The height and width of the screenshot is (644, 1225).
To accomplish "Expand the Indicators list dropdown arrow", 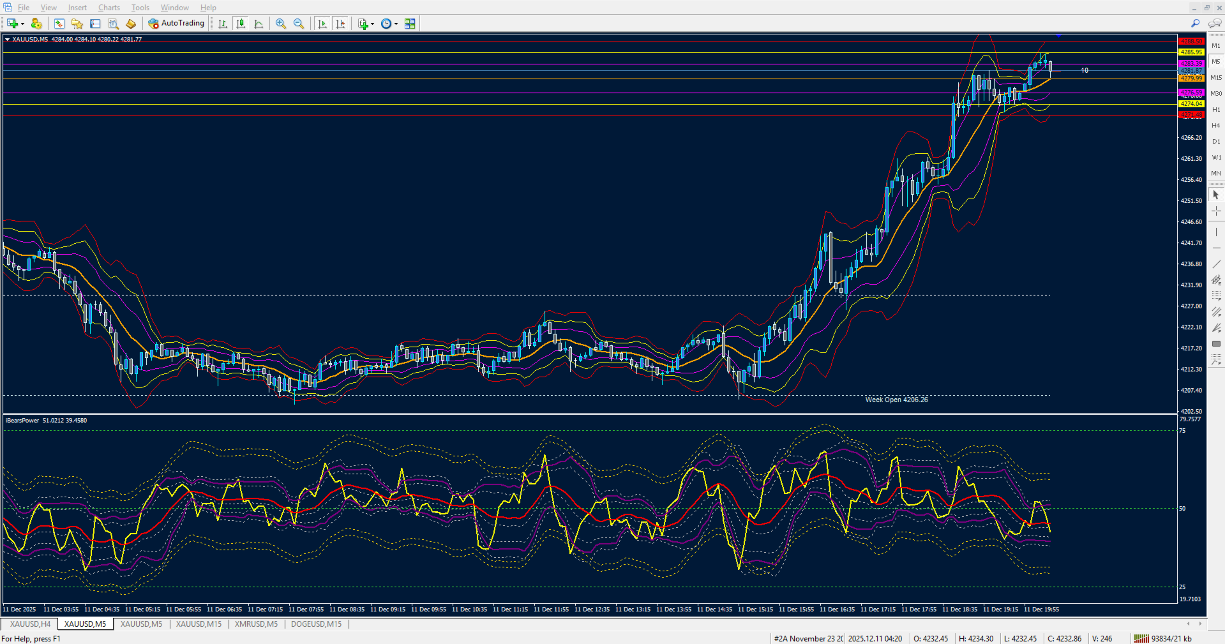I will point(373,24).
